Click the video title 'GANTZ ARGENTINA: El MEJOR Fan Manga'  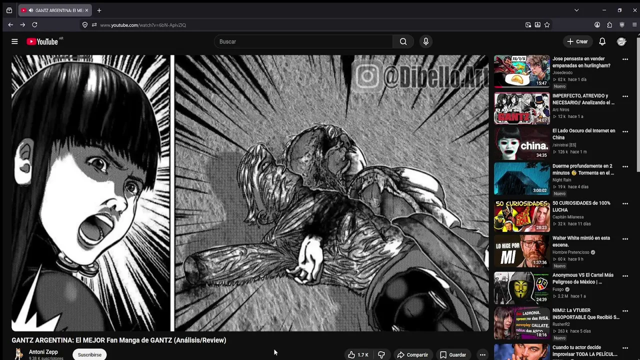pyautogui.click(x=119, y=340)
